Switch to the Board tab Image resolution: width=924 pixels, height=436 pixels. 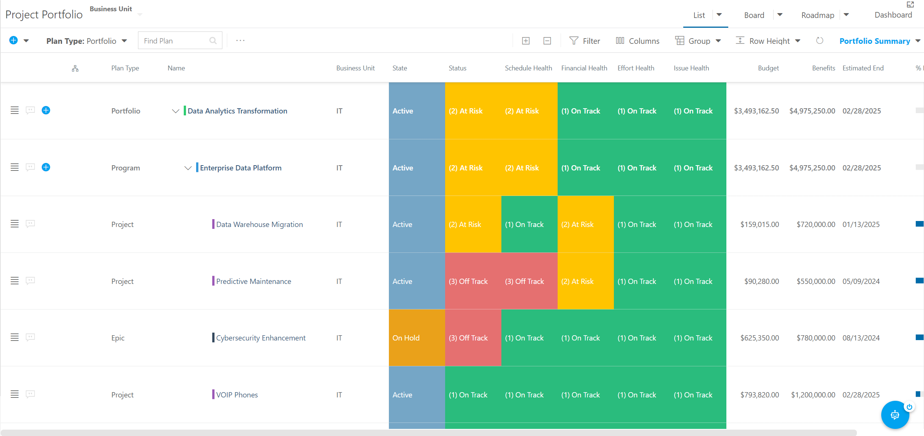click(x=754, y=15)
